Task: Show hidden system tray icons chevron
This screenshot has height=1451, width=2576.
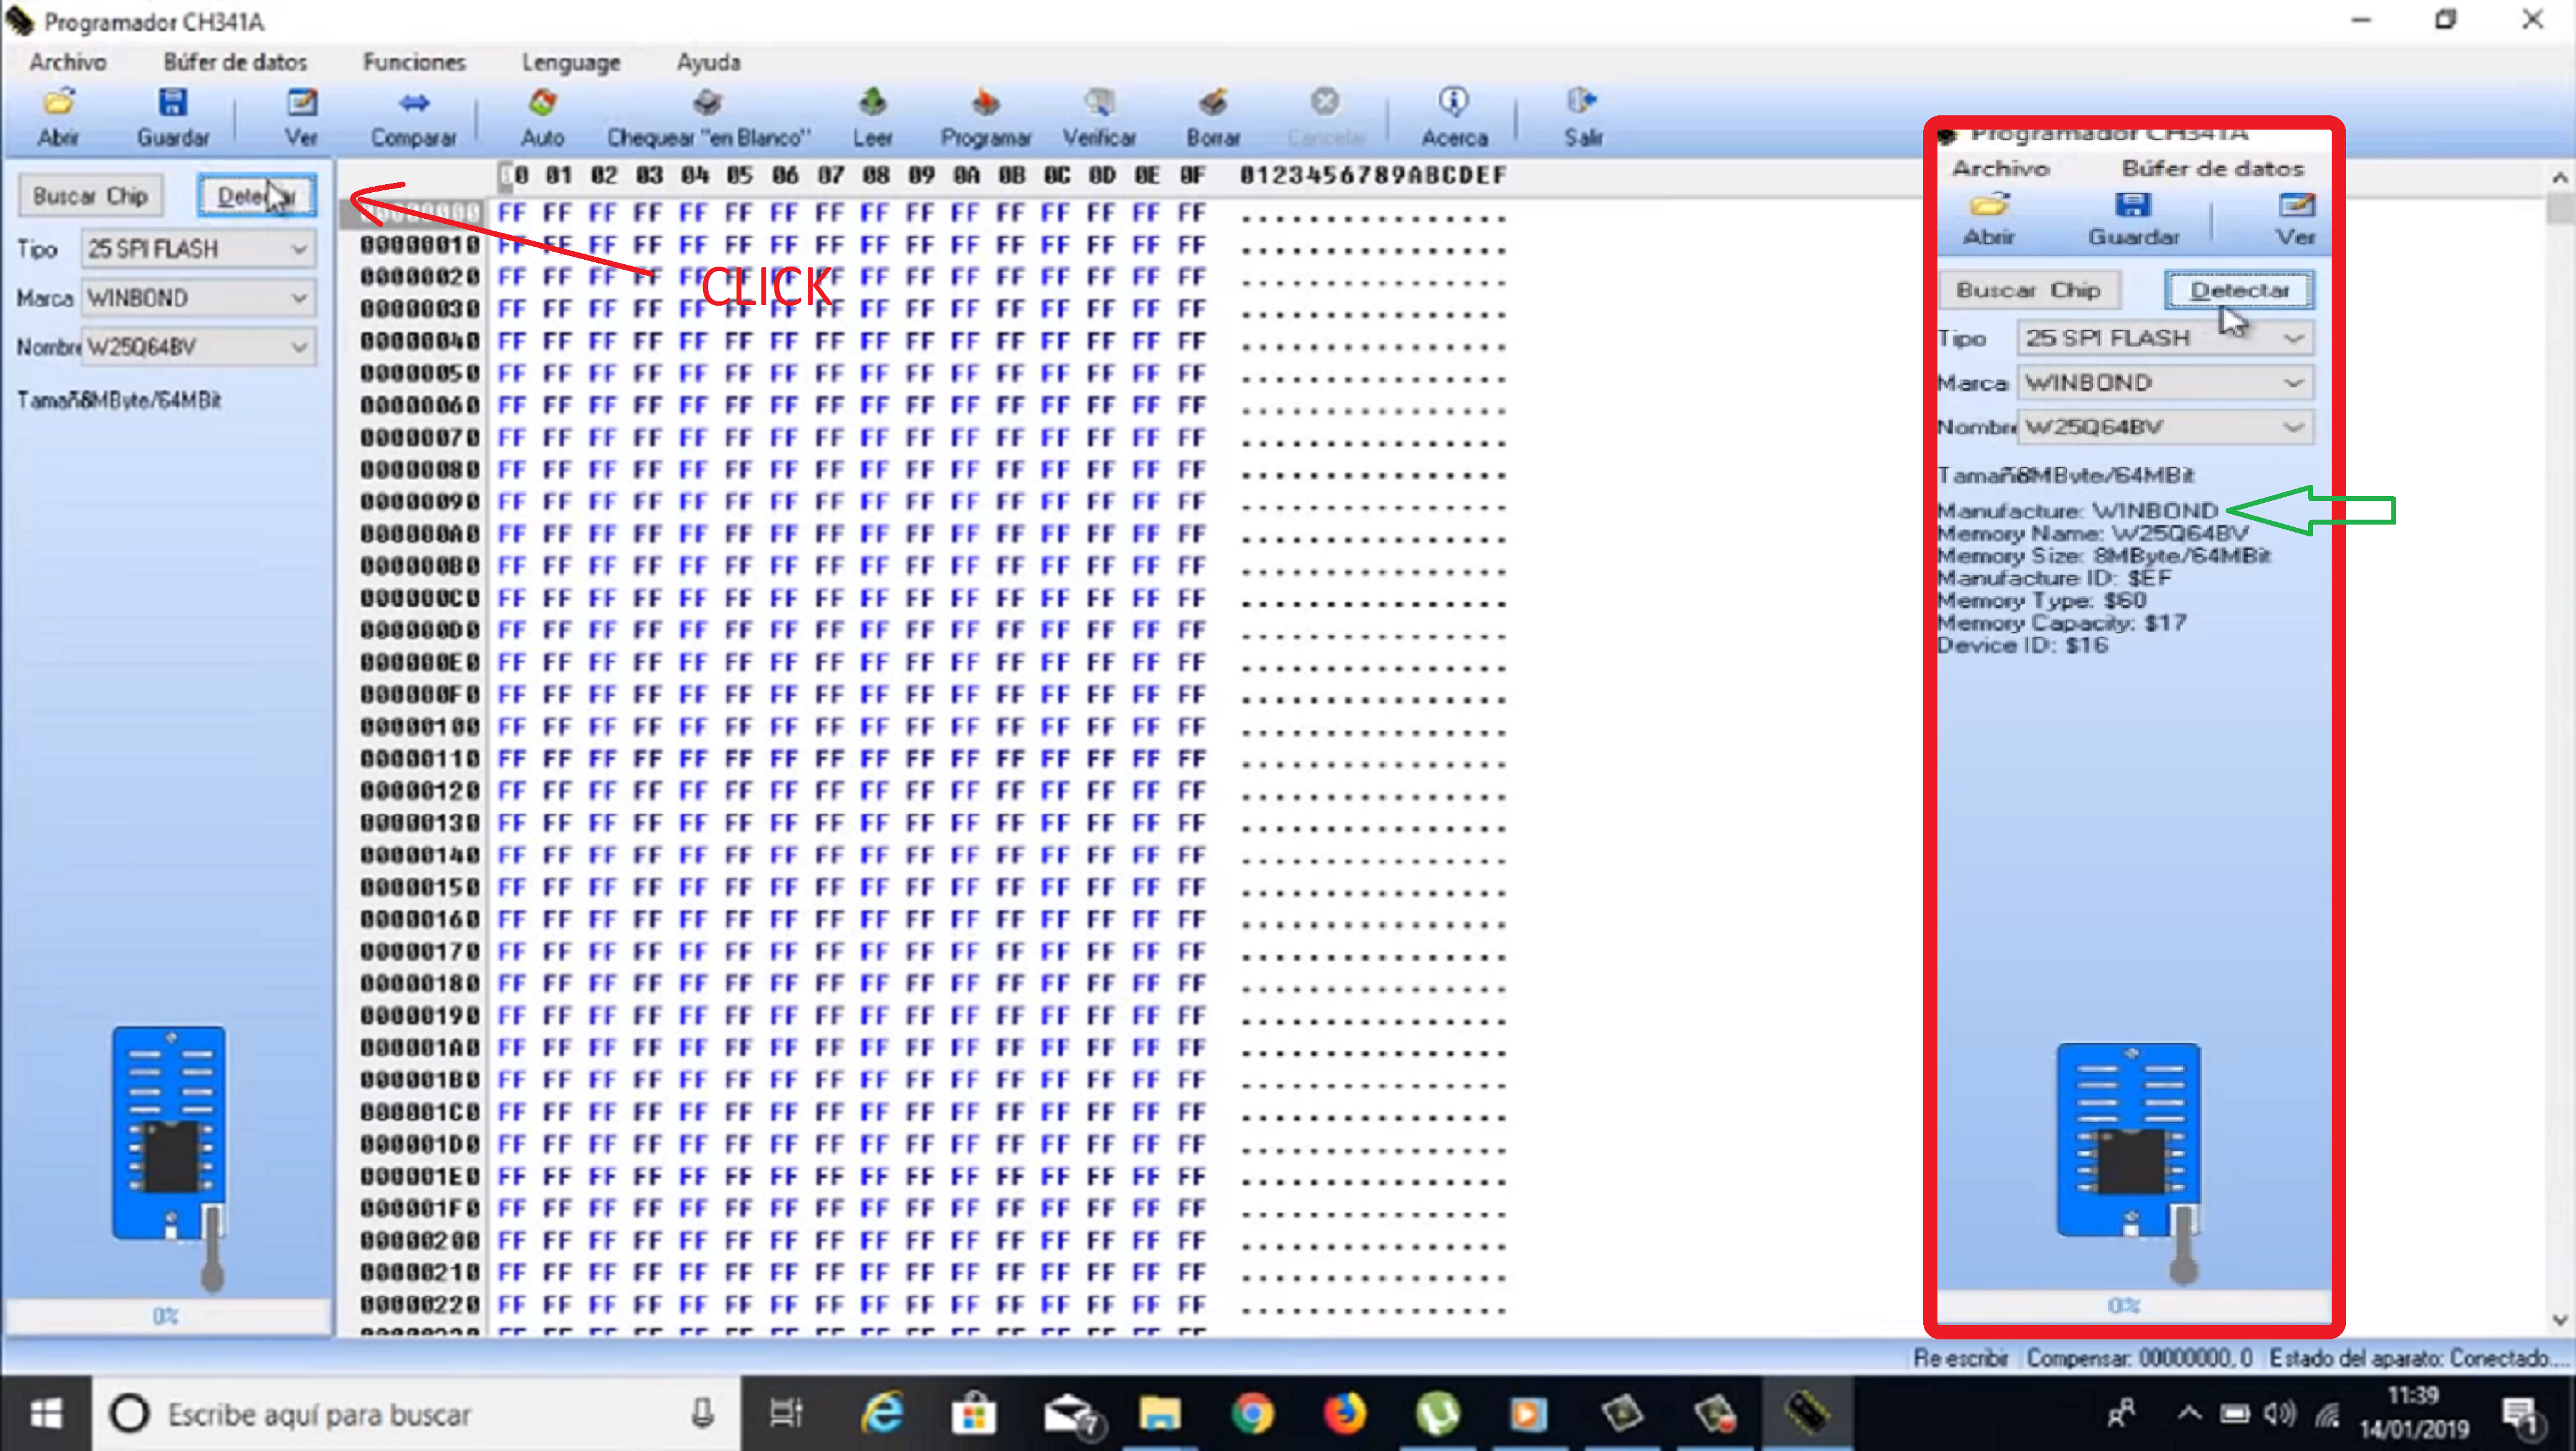Action: (x=2188, y=1413)
